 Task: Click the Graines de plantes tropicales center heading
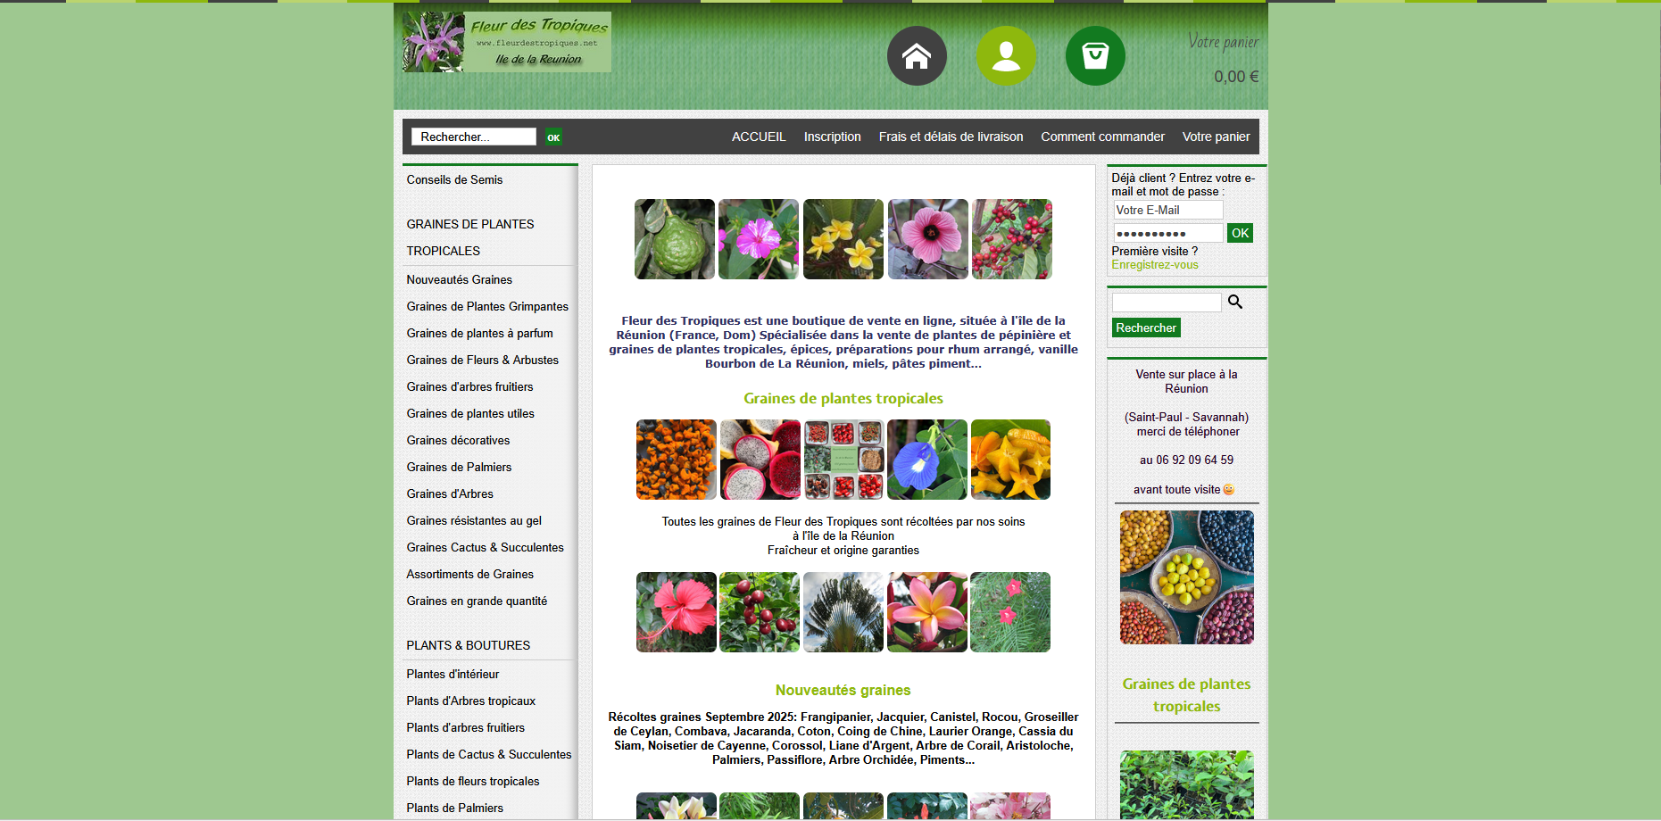[x=843, y=398]
